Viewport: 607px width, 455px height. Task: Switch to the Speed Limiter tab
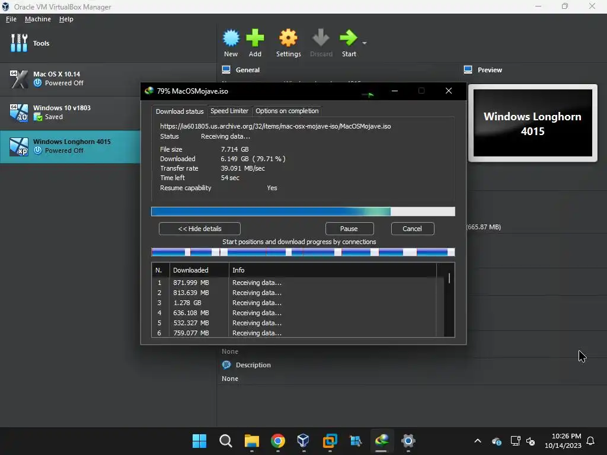click(229, 111)
